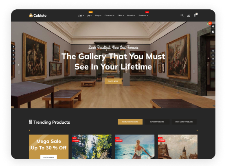Switch to Best Seller Products tab
226x166 pixels.
tap(184, 122)
